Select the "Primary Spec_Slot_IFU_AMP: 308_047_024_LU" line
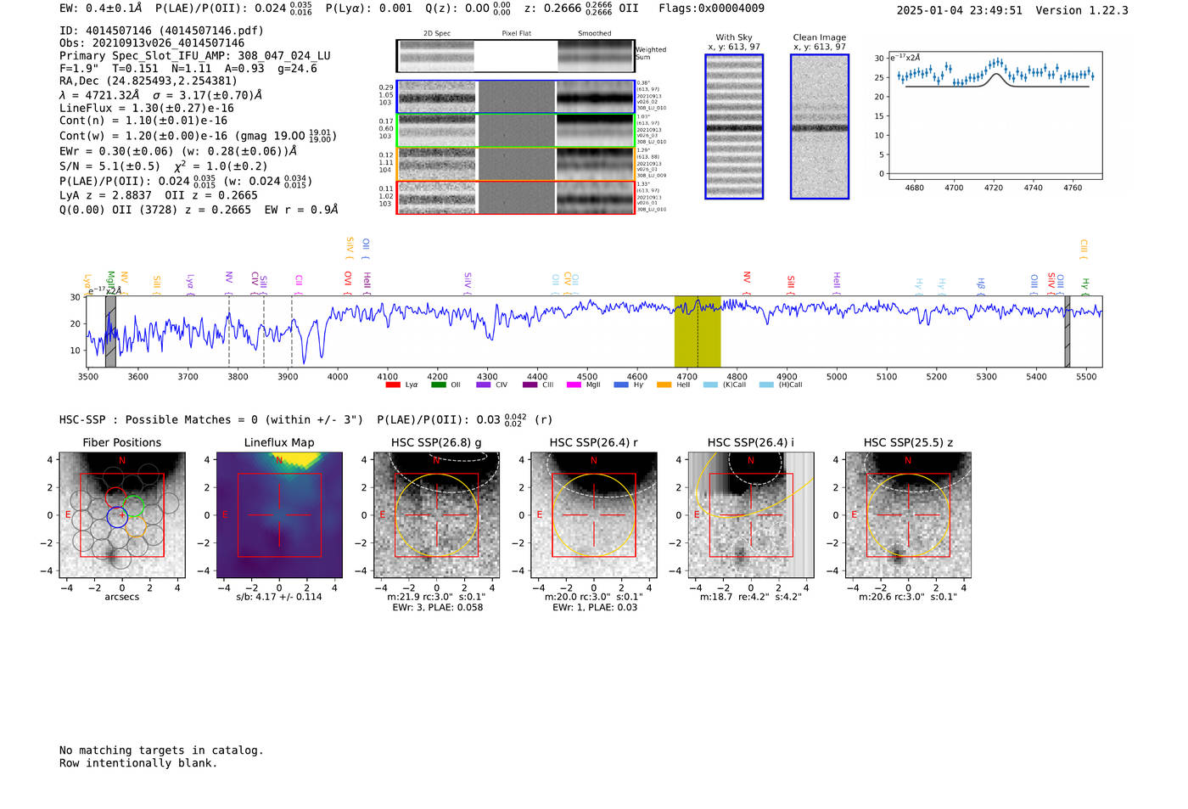This screenshot has height=809, width=1188. [195, 56]
